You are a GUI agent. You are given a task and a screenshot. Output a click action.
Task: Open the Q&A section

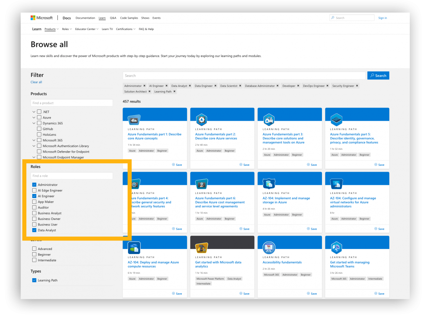tap(113, 18)
